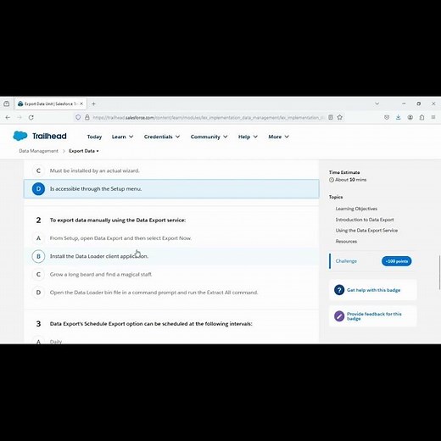This screenshot has width=441, height=441.
Task: Click the Trailhead Salesforce cloud logo
Action: [20, 136]
